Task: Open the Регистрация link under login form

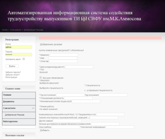Action: tap(11, 77)
